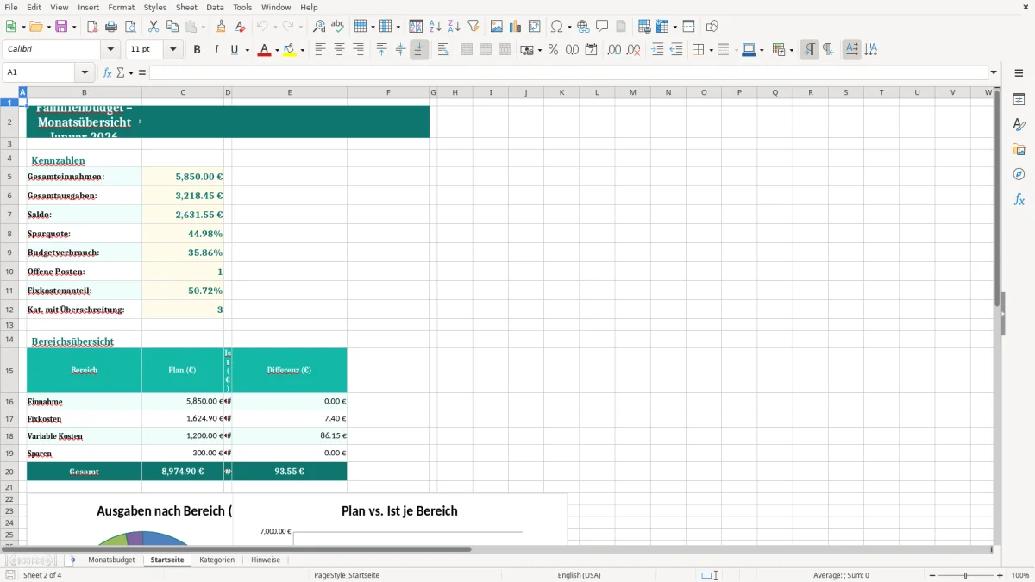Toggle Print Preview icon
1035x582 pixels.
coord(129,27)
